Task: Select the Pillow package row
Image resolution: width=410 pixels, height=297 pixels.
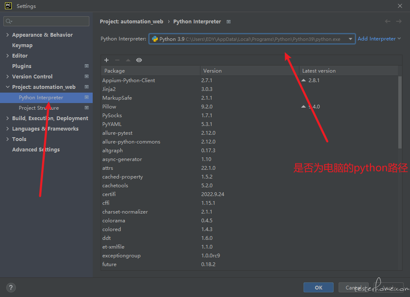Action: coord(250,106)
